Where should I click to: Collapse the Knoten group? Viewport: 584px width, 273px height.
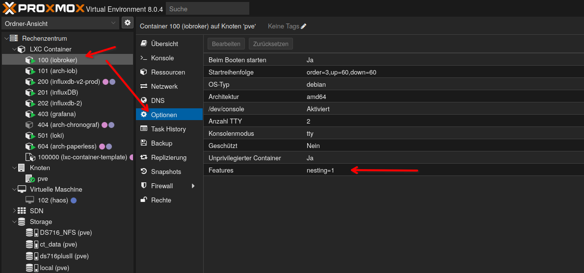tap(14, 168)
